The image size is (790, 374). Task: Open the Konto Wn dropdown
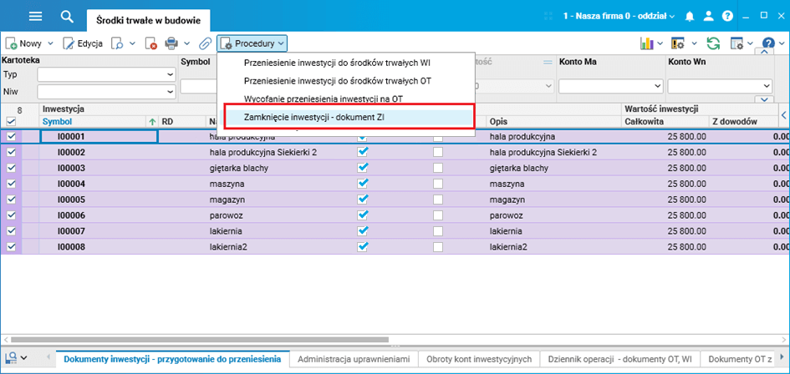coord(720,86)
